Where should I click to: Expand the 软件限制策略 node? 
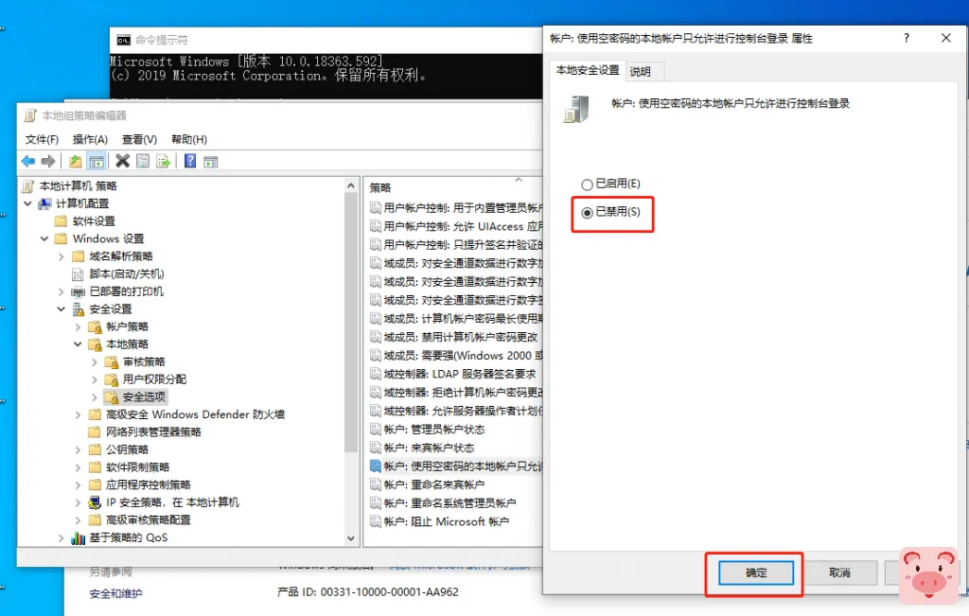click(78, 467)
